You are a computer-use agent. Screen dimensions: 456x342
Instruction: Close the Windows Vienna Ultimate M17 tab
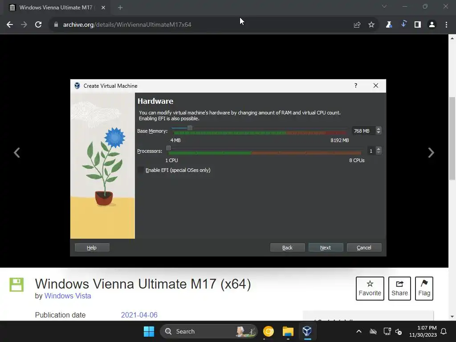(103, 8)
